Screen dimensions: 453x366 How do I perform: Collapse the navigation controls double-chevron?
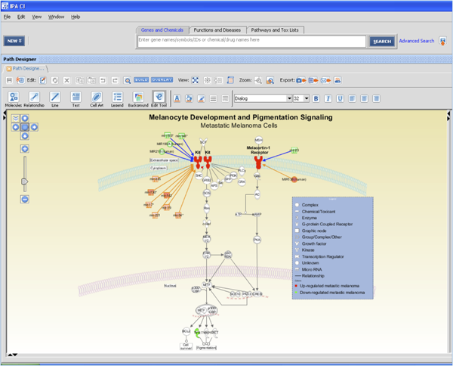coord(16,118)
